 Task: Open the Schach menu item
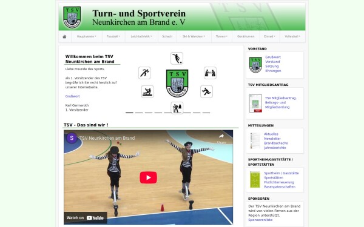tap(167, 36)
